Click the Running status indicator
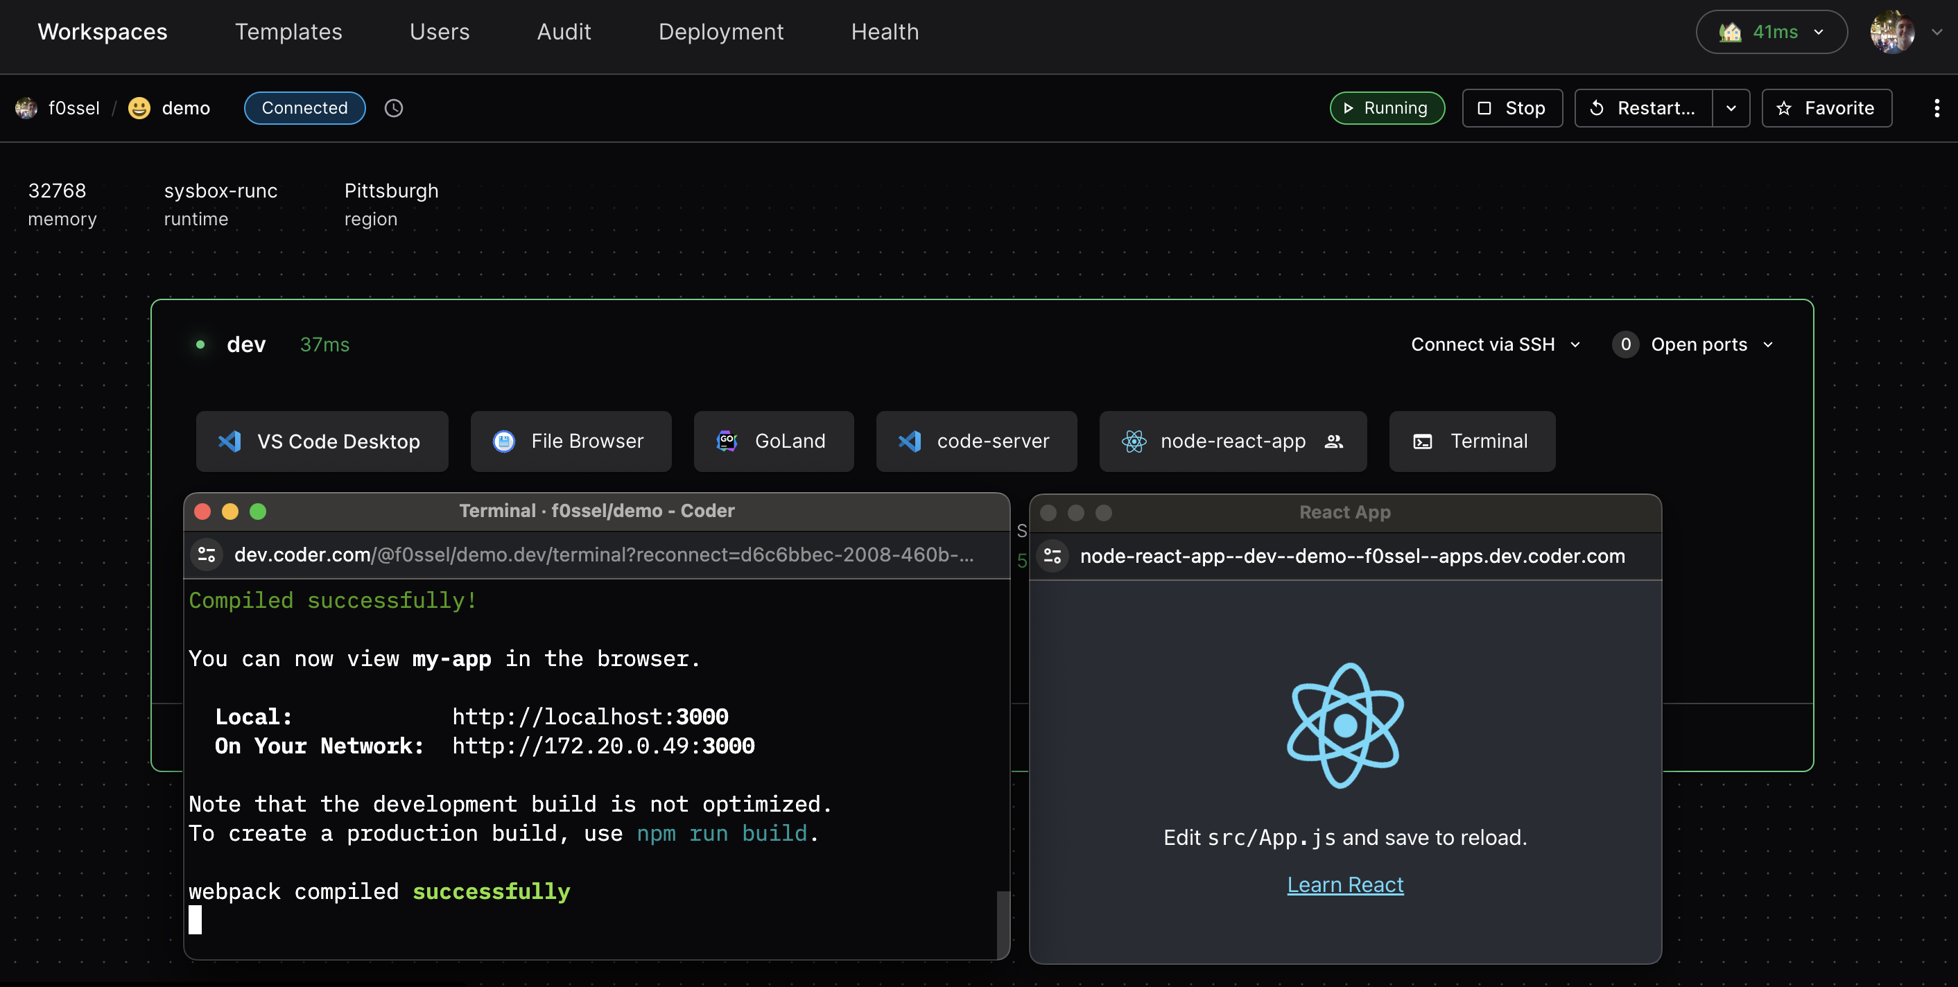The image size is (1958, 987). click(1387, 108)
